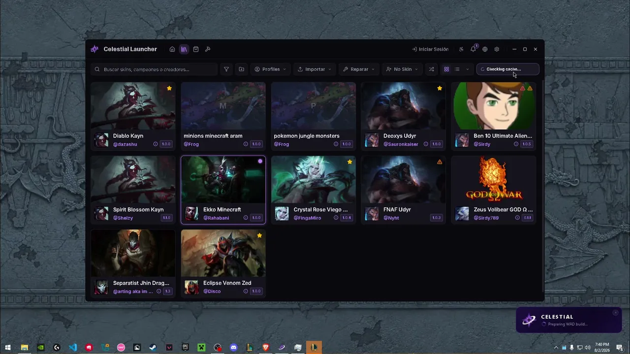The image size is (630, 354).
Task: Click version badge 1.0.3 on FNAF Udyr
Action: click(436, 218)
